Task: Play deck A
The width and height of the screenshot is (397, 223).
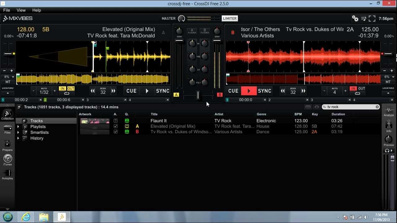Action: coord(147,91)
